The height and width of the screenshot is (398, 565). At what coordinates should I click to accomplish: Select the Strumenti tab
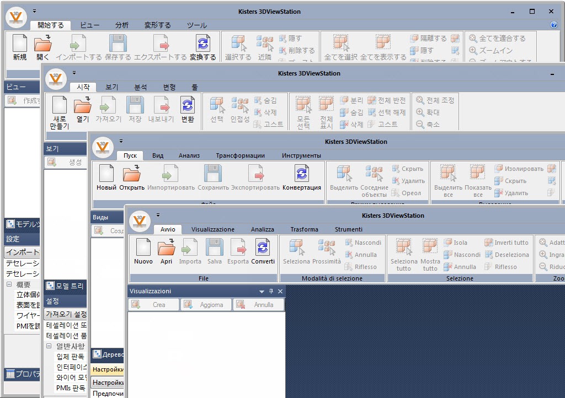pos(349,229)
